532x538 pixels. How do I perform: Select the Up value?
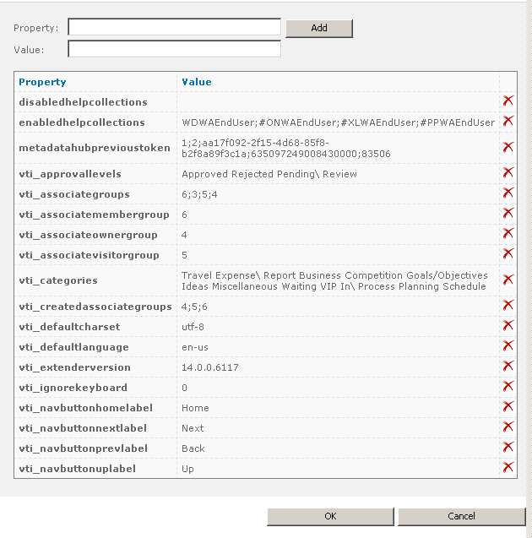(x=187, y=469)
